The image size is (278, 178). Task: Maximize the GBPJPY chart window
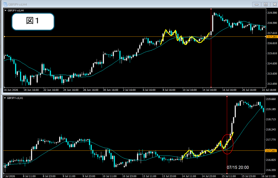click(x=266, y=4)
